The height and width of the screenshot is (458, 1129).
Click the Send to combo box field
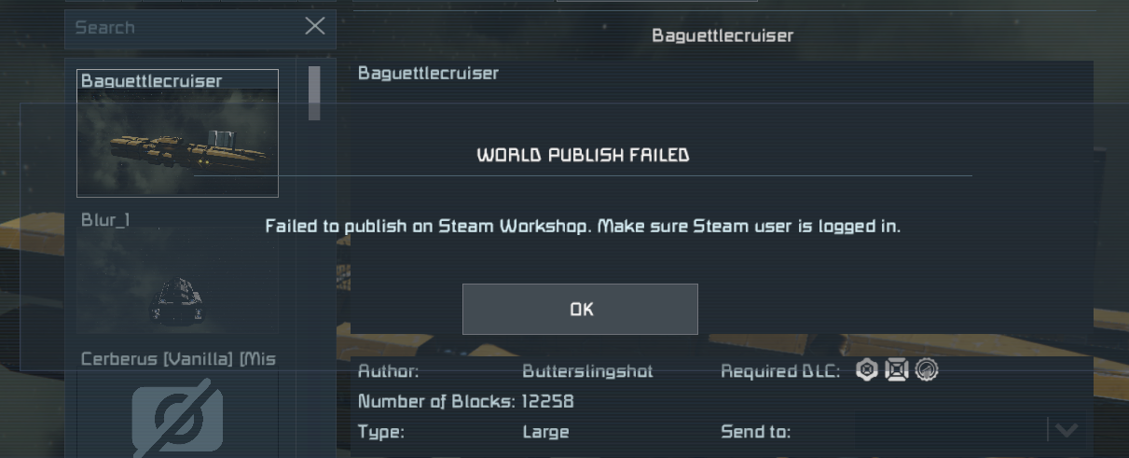coord(971,430)
